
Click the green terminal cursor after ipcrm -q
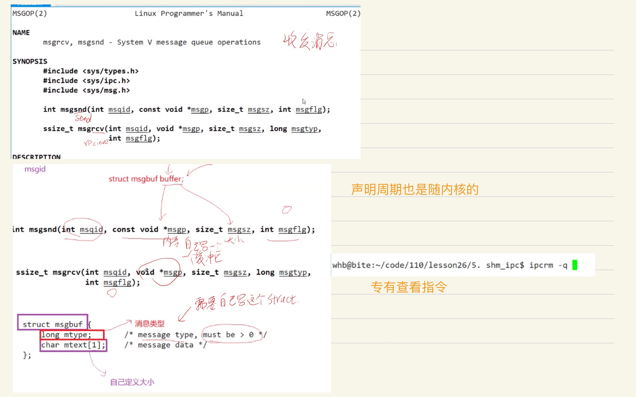[x=575, y=265]
